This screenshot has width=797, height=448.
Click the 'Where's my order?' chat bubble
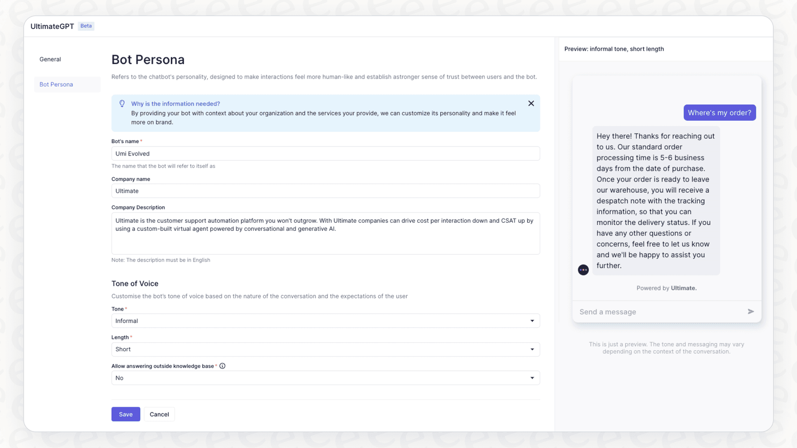[x=719, y=112]
